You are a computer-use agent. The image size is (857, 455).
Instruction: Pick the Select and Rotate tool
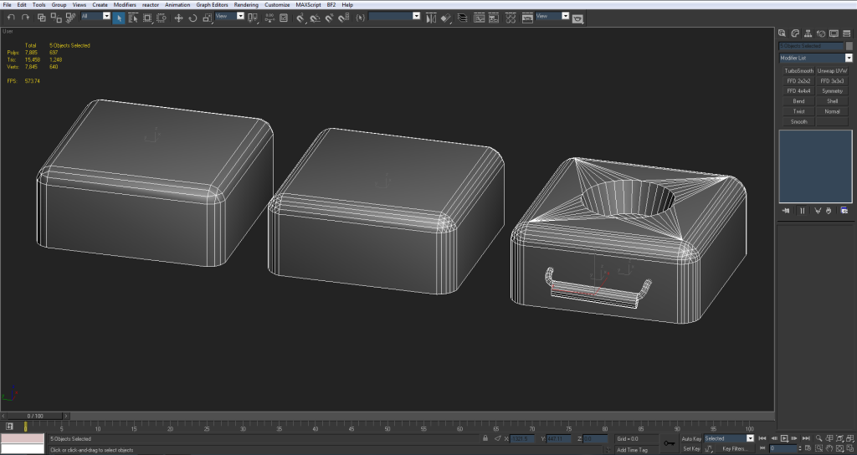[x=192, y=17]
